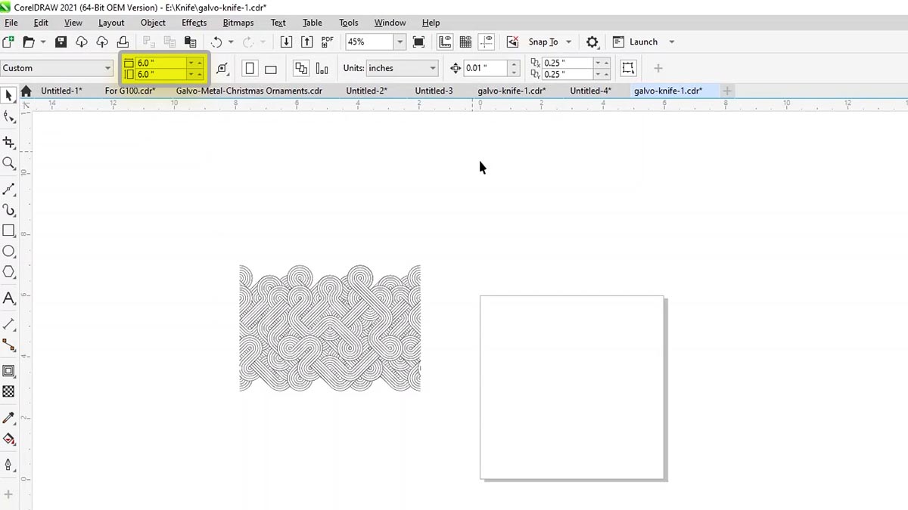Select the Zoom tool
The image size is (908, 510).
tap(9, 163)
